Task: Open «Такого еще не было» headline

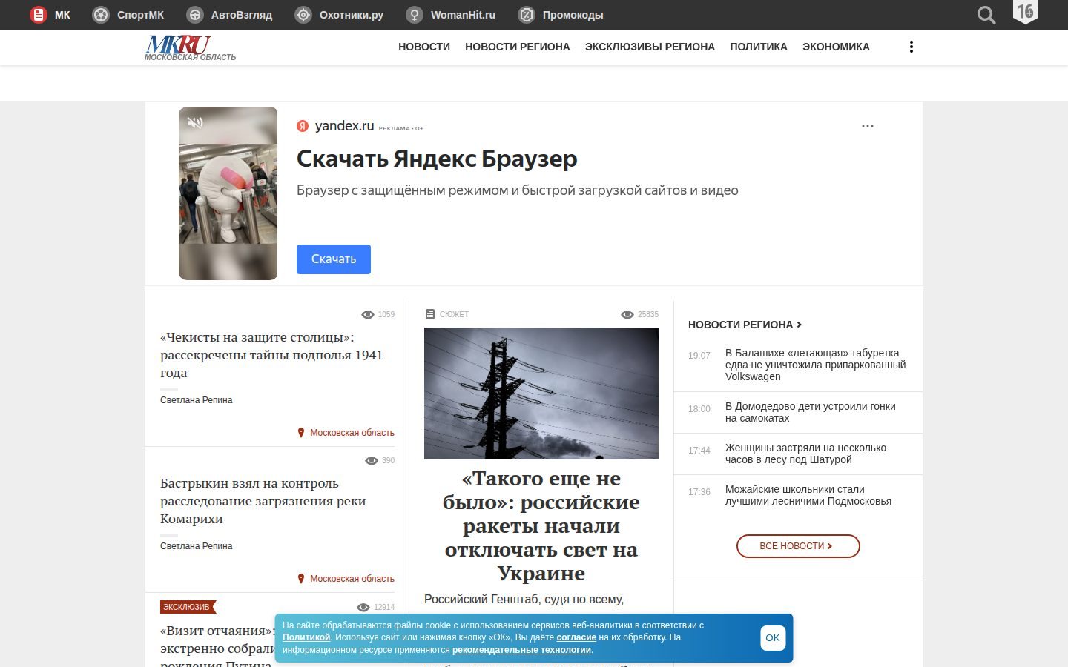Action: click(x=541, y=526)
